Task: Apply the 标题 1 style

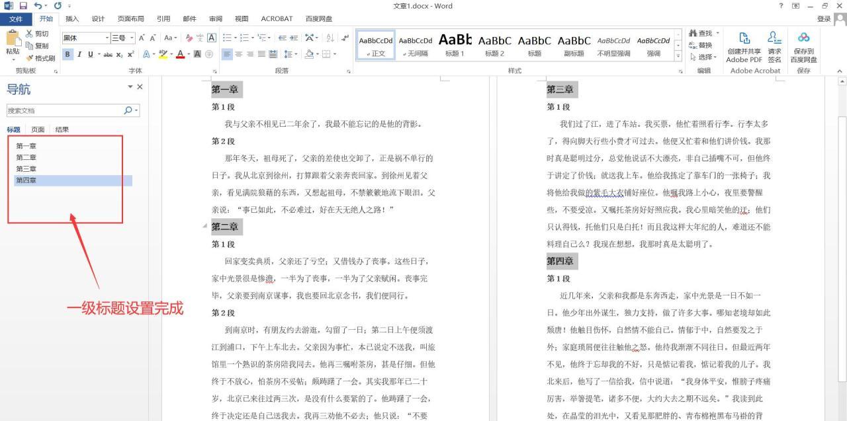Action: tap(455, 45)
